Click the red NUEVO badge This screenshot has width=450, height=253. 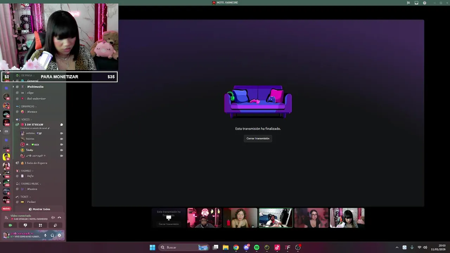point(6,209)
